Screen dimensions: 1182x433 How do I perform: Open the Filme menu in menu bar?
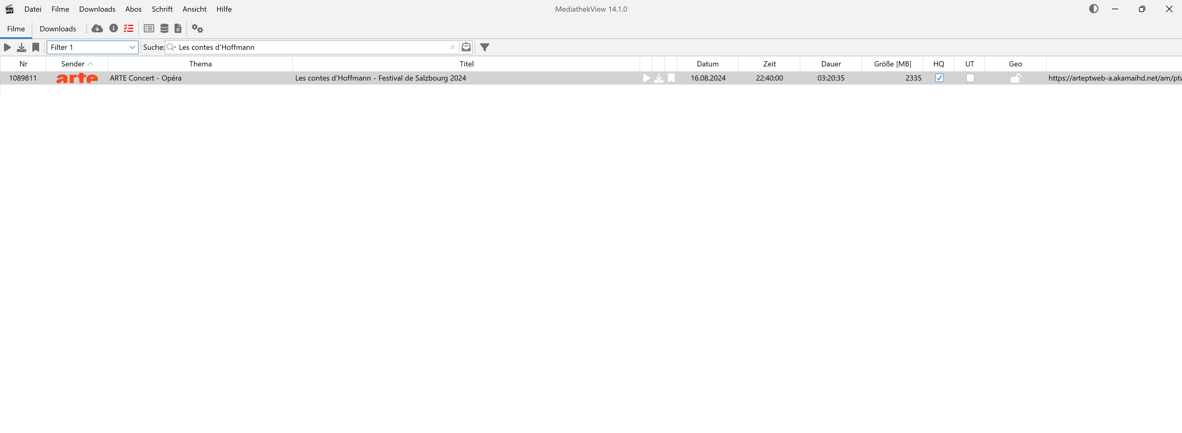60,9
